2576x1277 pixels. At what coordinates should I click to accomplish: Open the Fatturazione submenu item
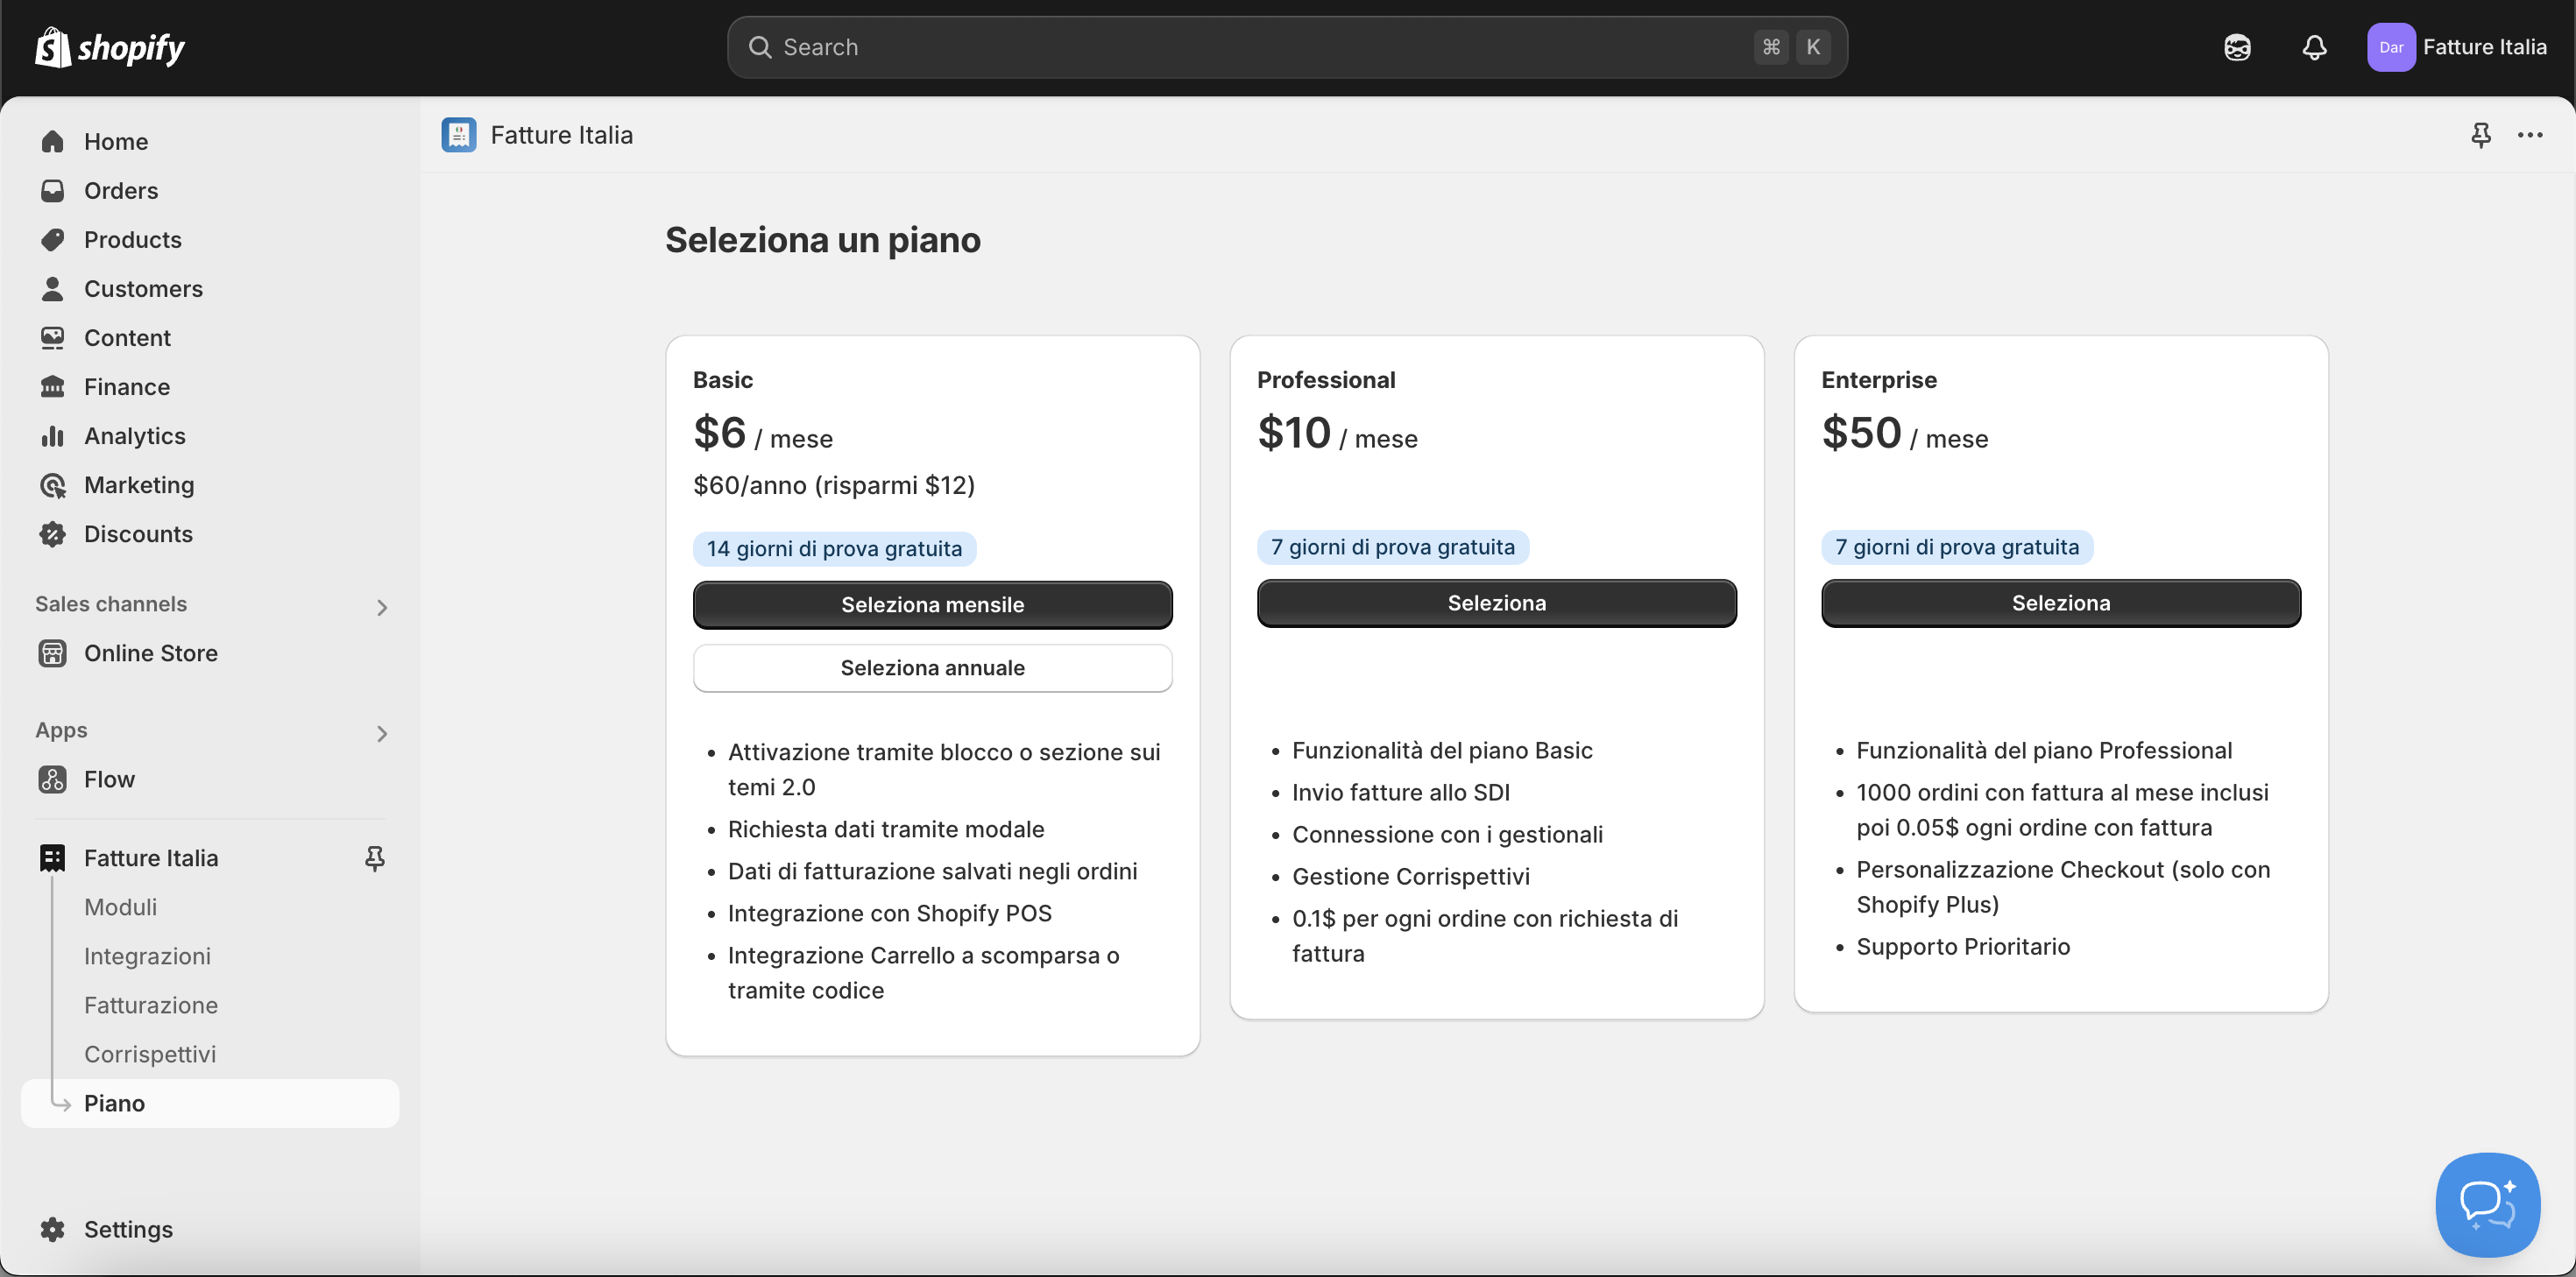click(x=151, y=1005)
